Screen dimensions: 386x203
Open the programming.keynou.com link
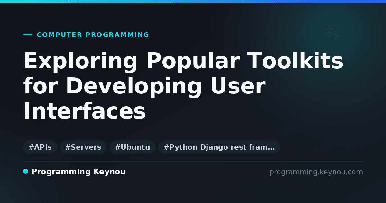coord(316,172)
